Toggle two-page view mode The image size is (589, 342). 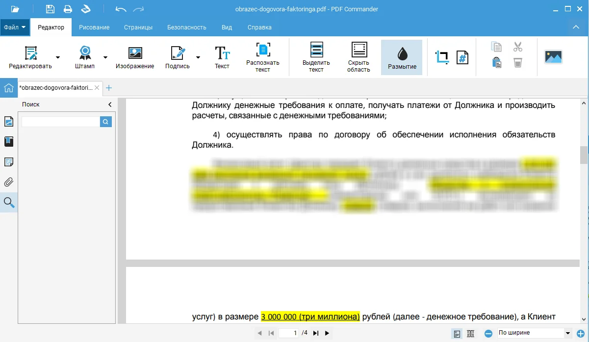pos(471,334)
